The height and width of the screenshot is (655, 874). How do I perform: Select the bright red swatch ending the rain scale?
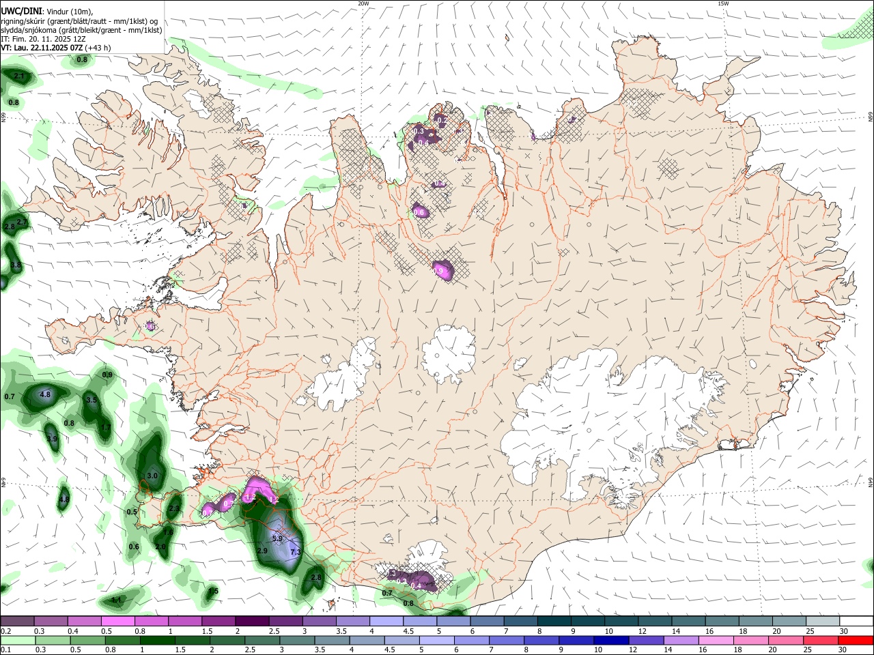point(856,641)
